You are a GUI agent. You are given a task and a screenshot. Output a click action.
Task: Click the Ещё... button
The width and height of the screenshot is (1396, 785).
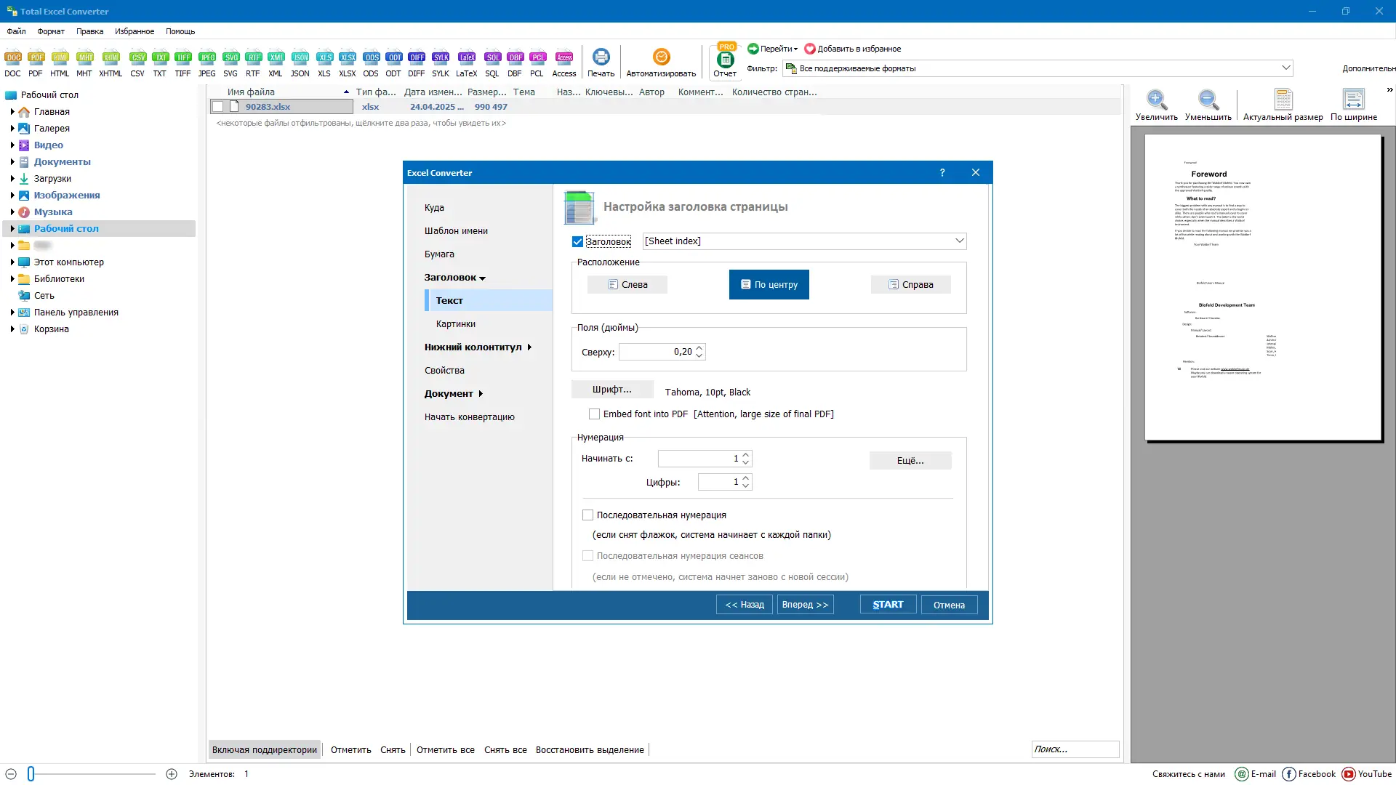[910, 460]
